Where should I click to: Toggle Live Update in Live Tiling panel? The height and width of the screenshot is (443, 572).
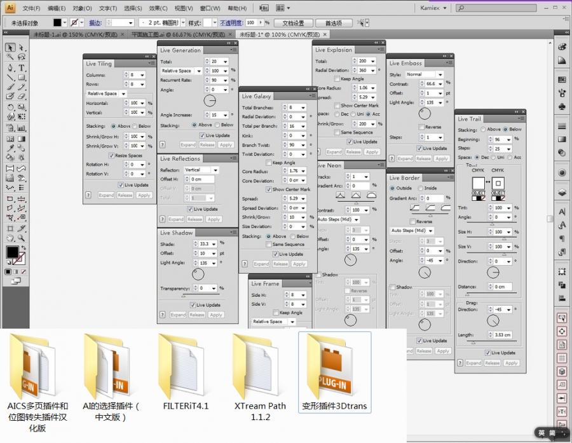pyautogui.click(x=121, y=185)
